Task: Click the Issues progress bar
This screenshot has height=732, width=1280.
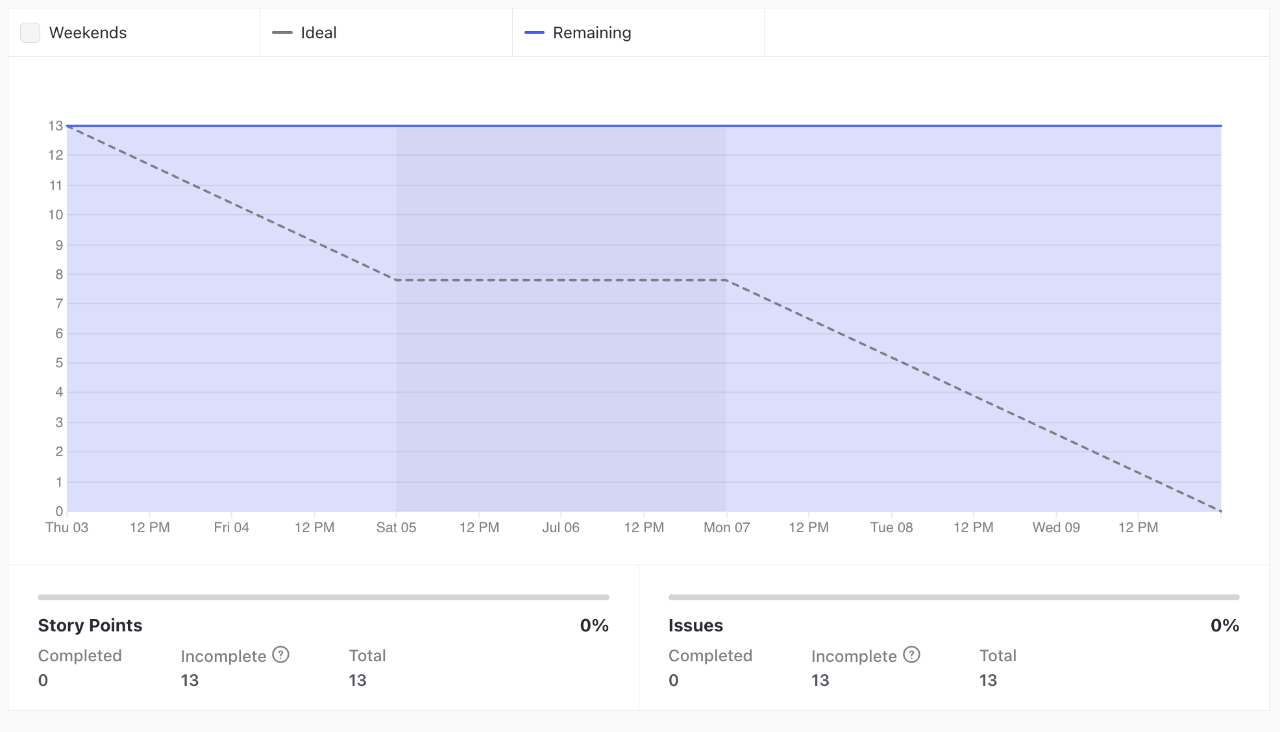Action: tap(954, 597)
